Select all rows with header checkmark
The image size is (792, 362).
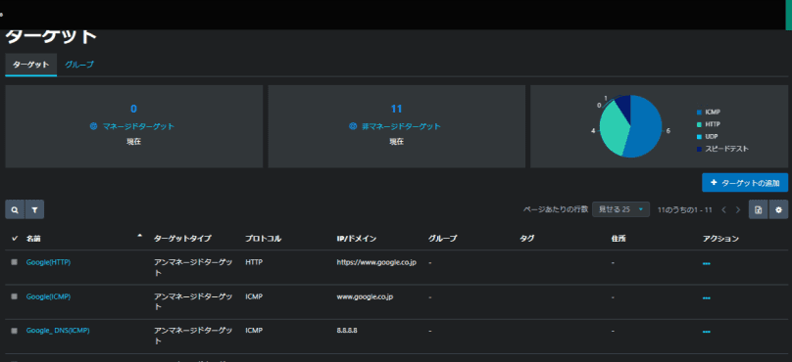(x=14, y=239)
